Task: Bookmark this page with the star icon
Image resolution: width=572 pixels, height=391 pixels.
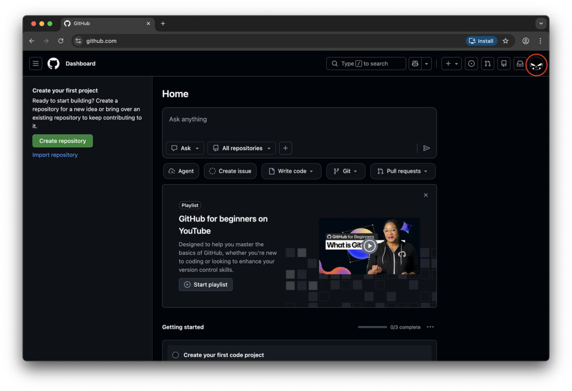Action: point(505,41)
